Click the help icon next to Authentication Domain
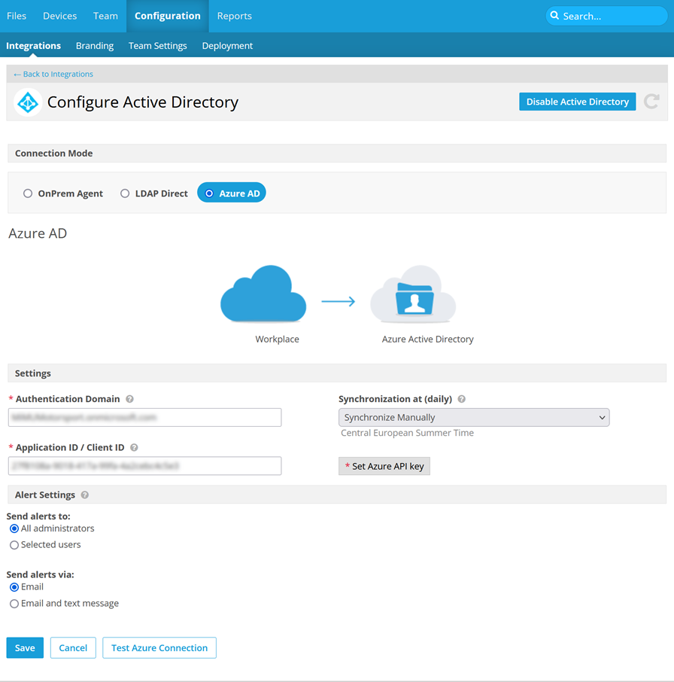 coord(129,399)
